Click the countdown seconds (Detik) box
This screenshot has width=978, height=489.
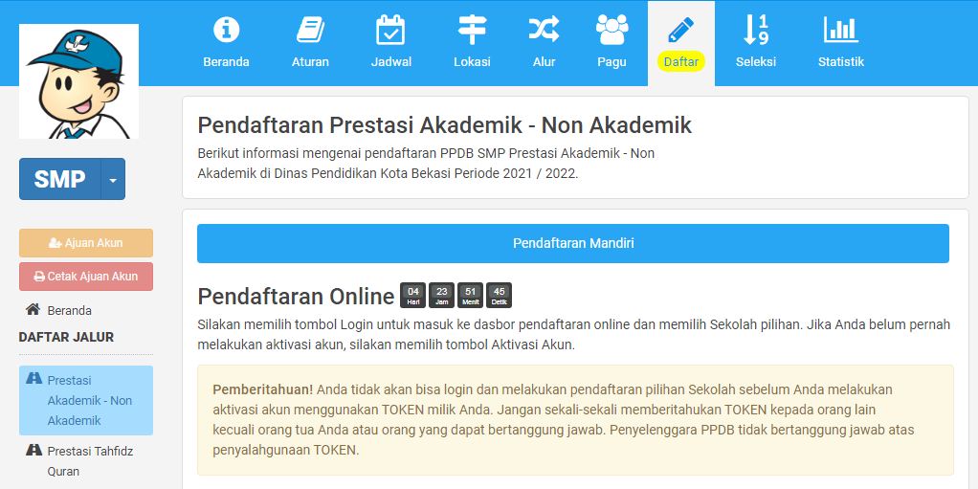[x=499, y=295]
